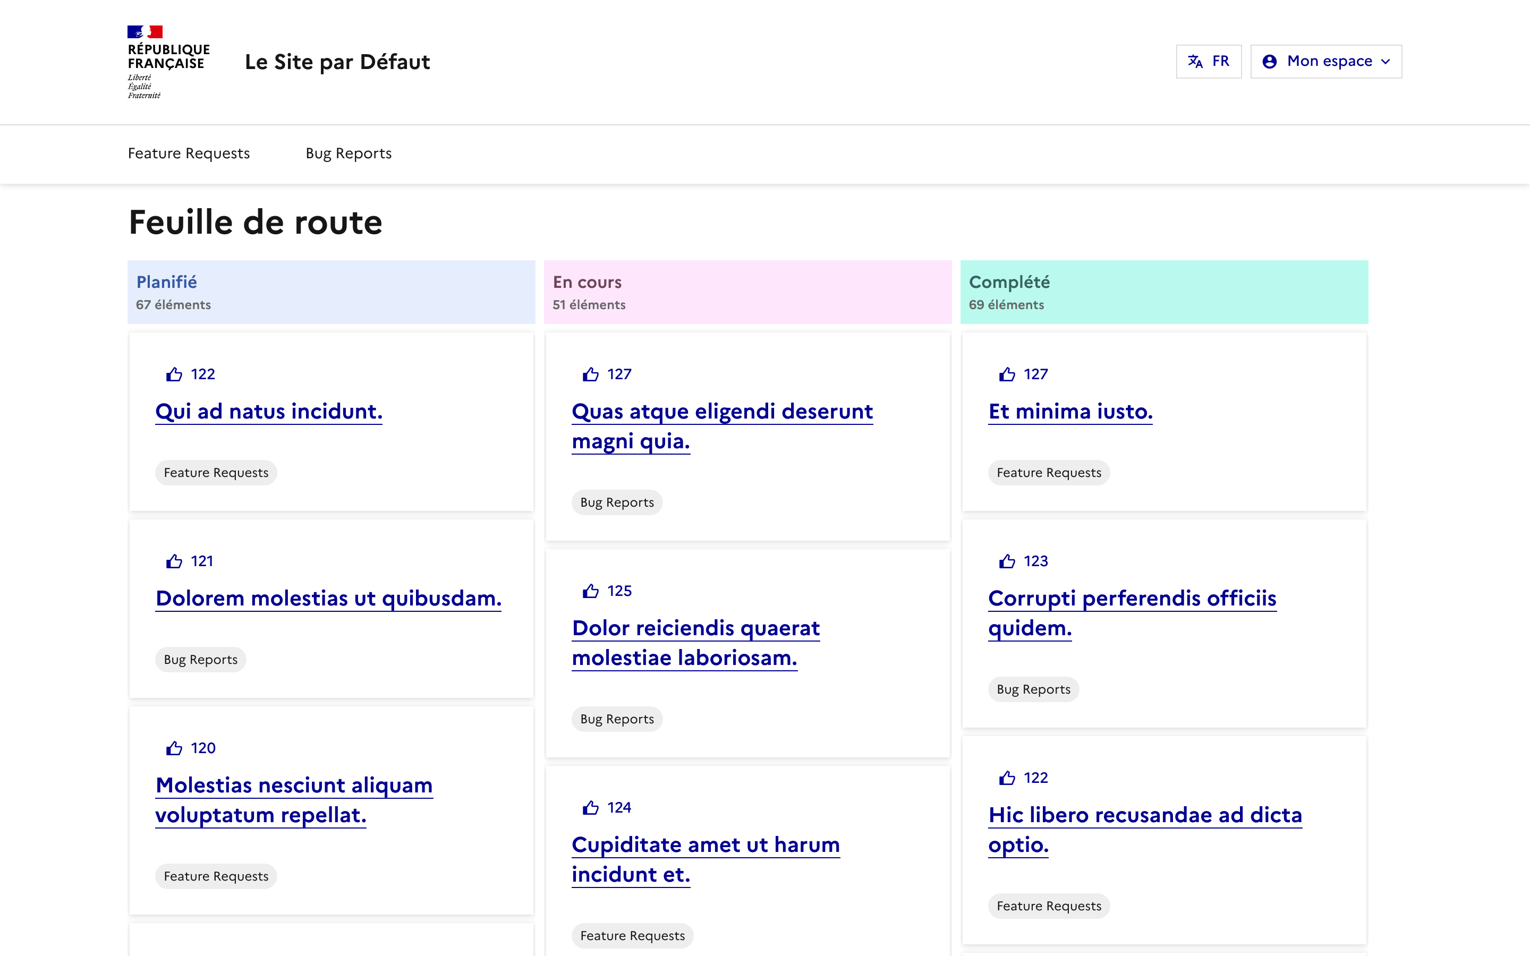Image resolution: width=1530 pixels, height=956 pixels.
Task: Click the République Française logo
Action: 168,61
